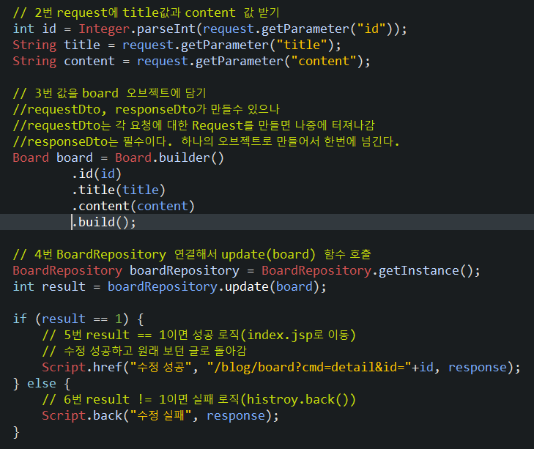Click the "id" string in the parseInt line
Image resolution: width=534 pixels, height=449 pixels.
click(x=371, y=29)
